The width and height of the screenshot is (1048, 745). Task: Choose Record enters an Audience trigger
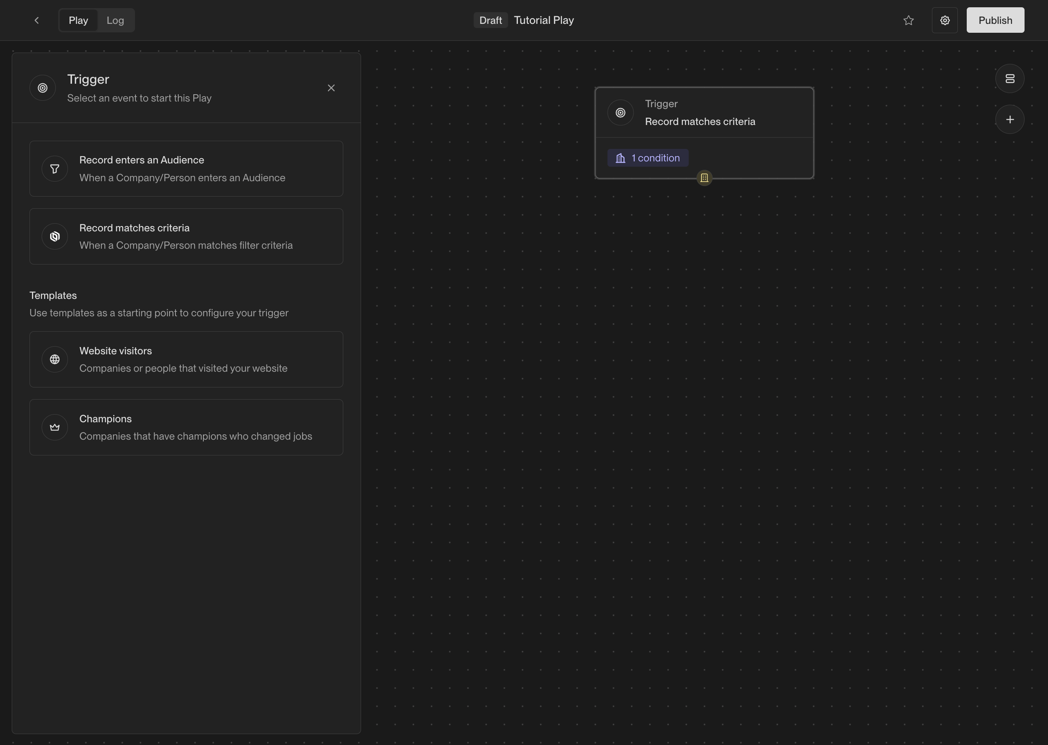point(186,169)
